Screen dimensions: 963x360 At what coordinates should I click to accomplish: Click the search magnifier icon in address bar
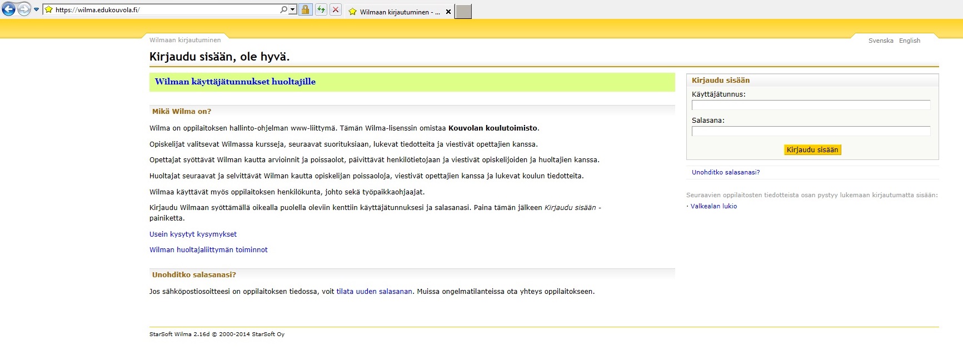(x=283, y=9)
